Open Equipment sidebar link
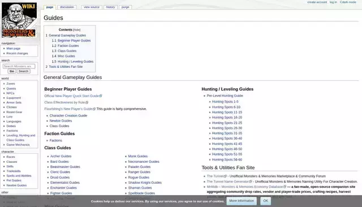The width and height of the screenshot is (362, 207). point(14,98)
